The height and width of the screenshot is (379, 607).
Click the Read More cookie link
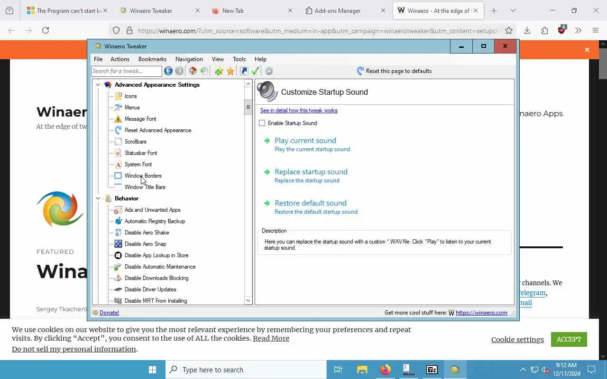click(271, 338)
